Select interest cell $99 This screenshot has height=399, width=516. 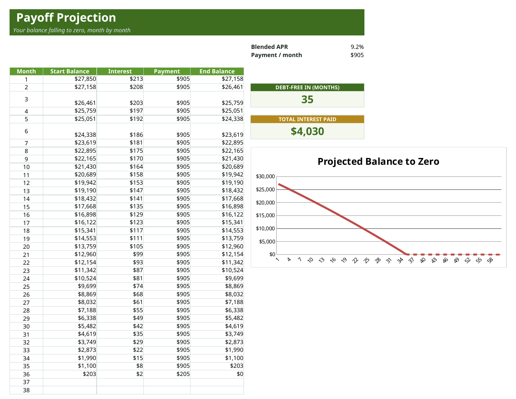coord(120,254)
